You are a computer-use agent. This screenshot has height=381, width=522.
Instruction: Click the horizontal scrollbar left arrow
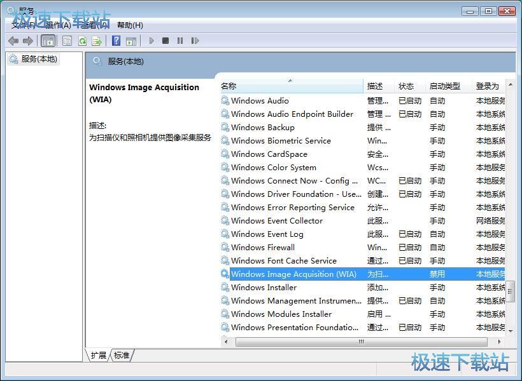click(x=226, y=342)
